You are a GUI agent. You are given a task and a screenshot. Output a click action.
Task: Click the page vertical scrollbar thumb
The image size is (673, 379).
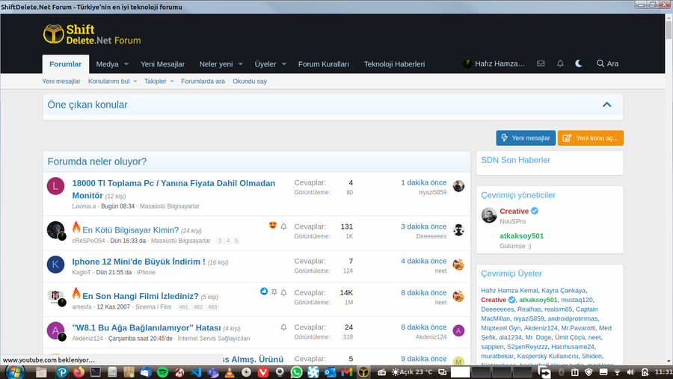coord(669,29)
